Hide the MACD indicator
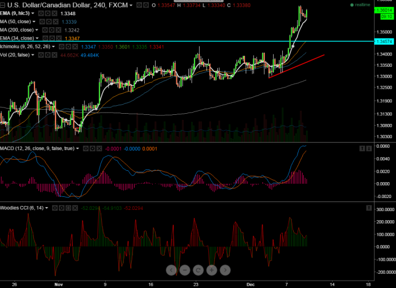Viewport: 396px width, 288px height. click(x=86, y=149)
